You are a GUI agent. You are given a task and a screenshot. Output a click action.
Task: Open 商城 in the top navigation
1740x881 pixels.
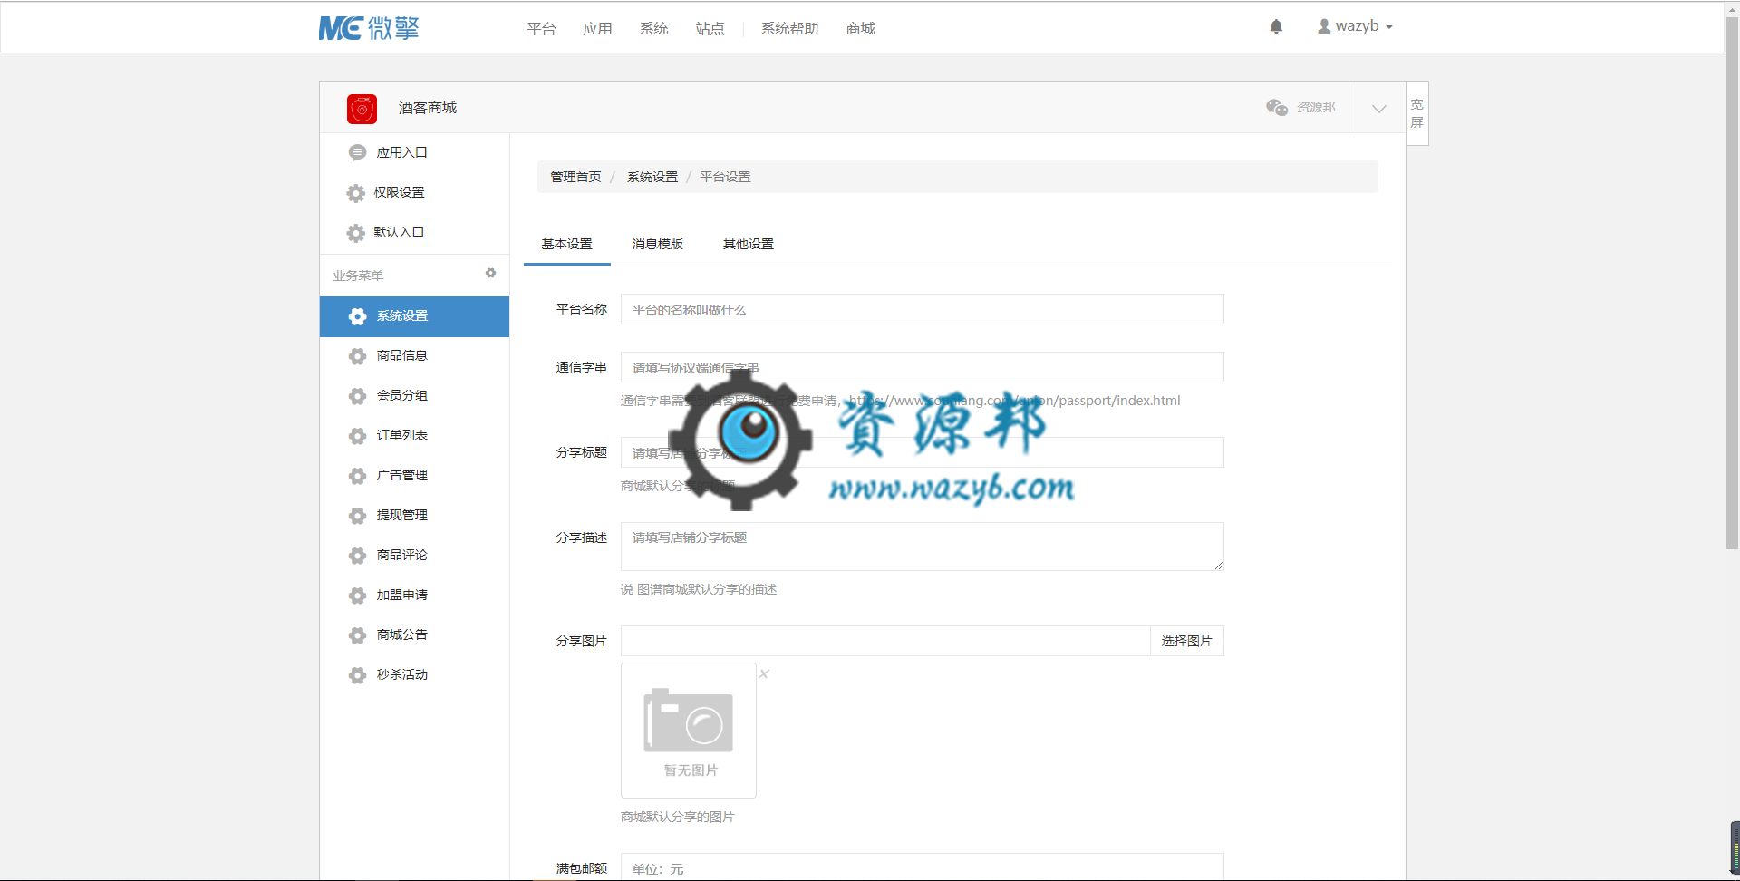(860, 28)
